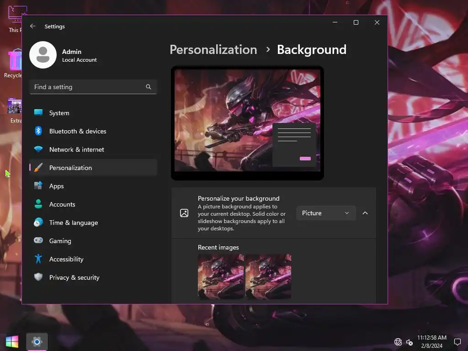The width and height of the screenshot is (468, 351).
Task: Collapse the Personalize your background section
Action: coord(365,213)
